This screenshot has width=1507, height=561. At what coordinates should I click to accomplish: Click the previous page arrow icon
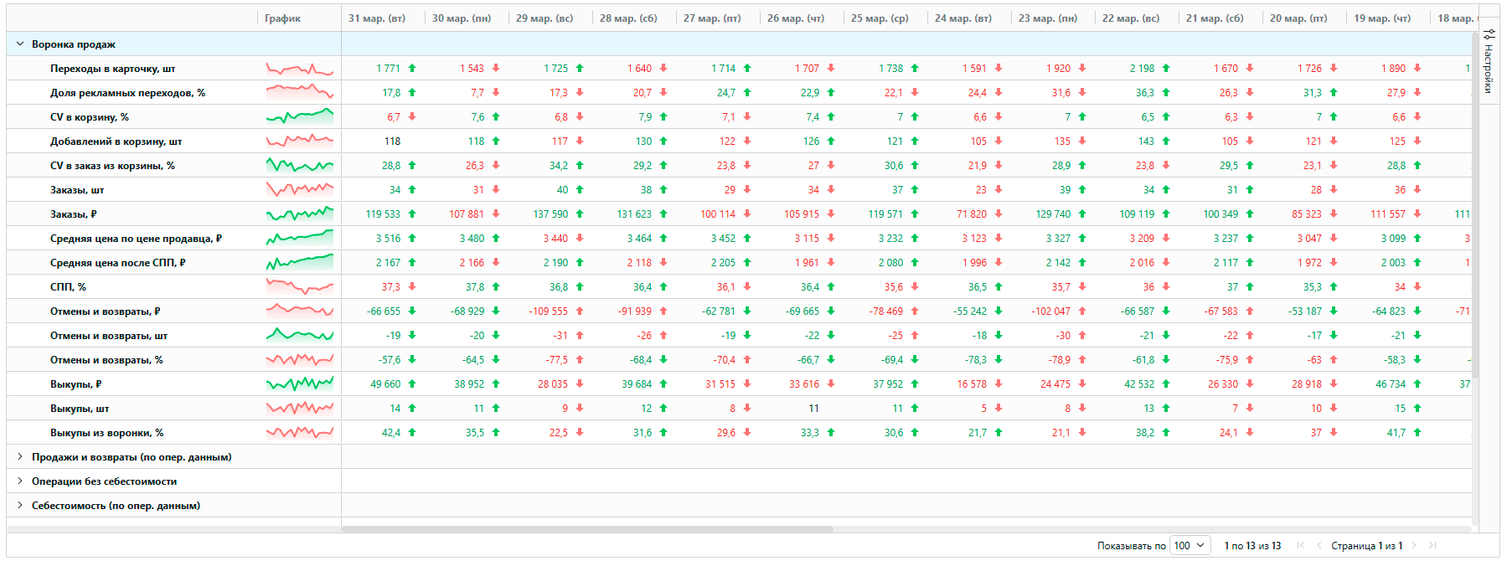pos(1319,545)
